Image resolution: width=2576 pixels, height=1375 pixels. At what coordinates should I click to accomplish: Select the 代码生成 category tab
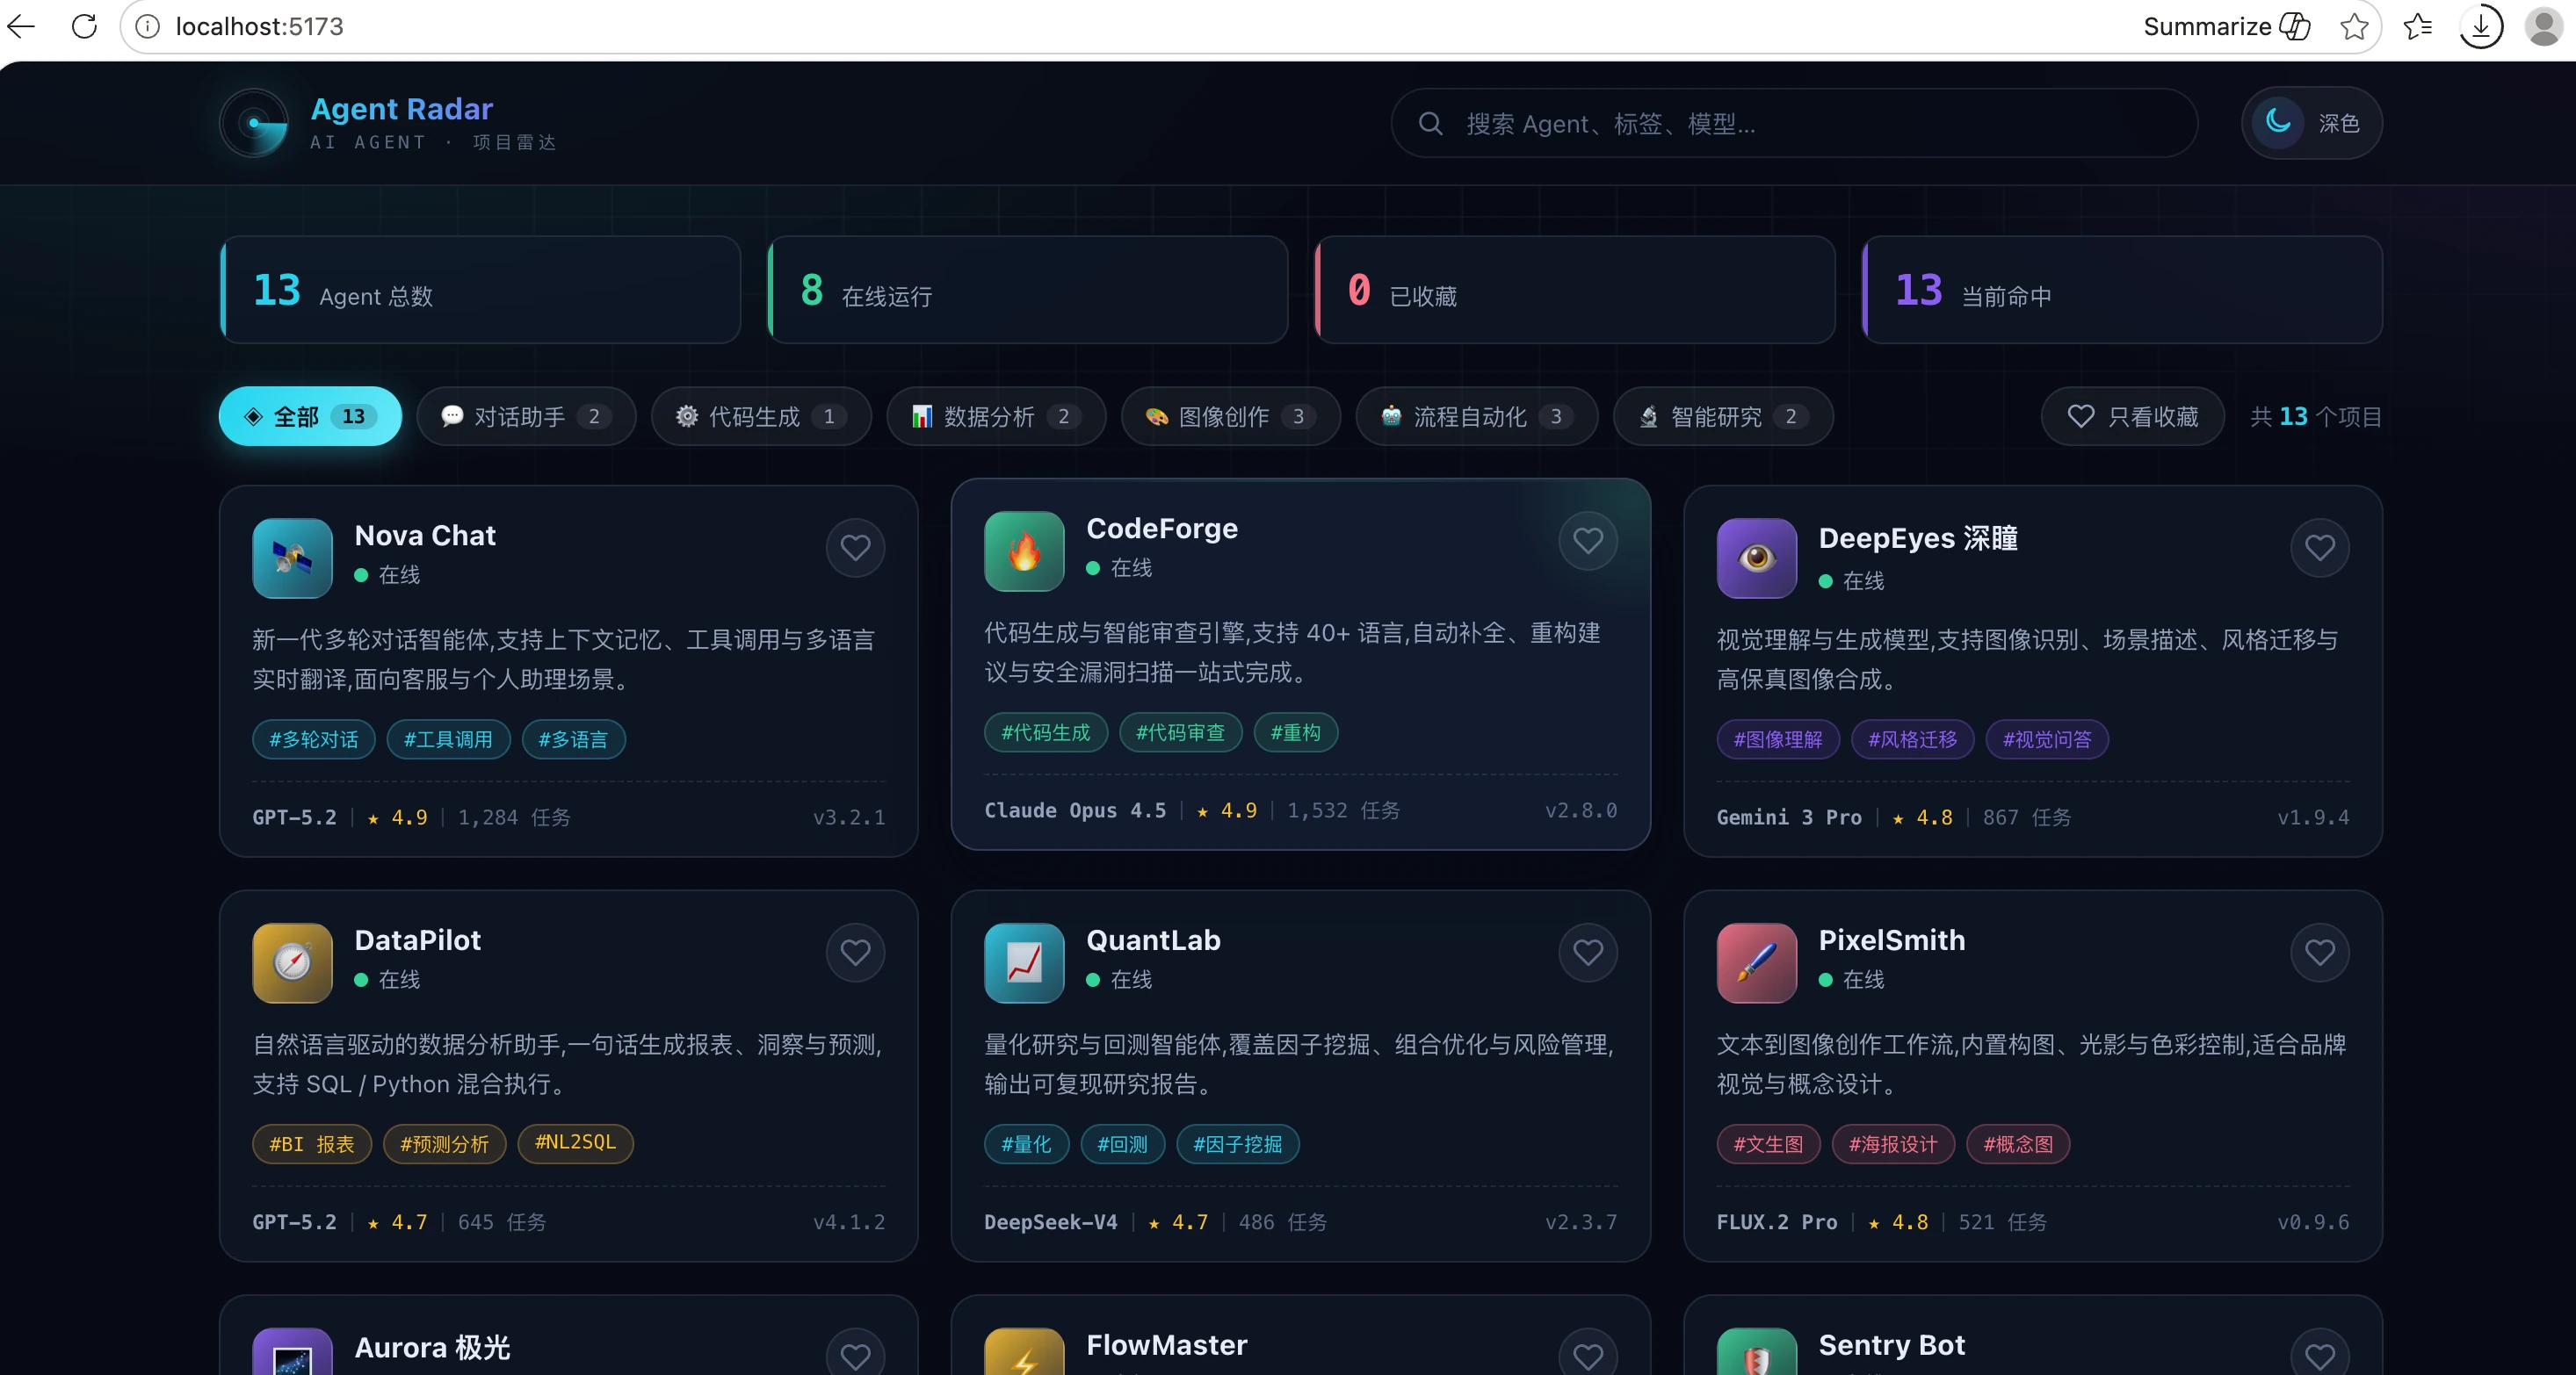[761, 417]
